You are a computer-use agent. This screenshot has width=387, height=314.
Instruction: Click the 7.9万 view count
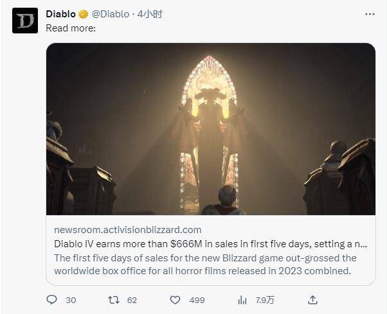(x=265, y=300)
